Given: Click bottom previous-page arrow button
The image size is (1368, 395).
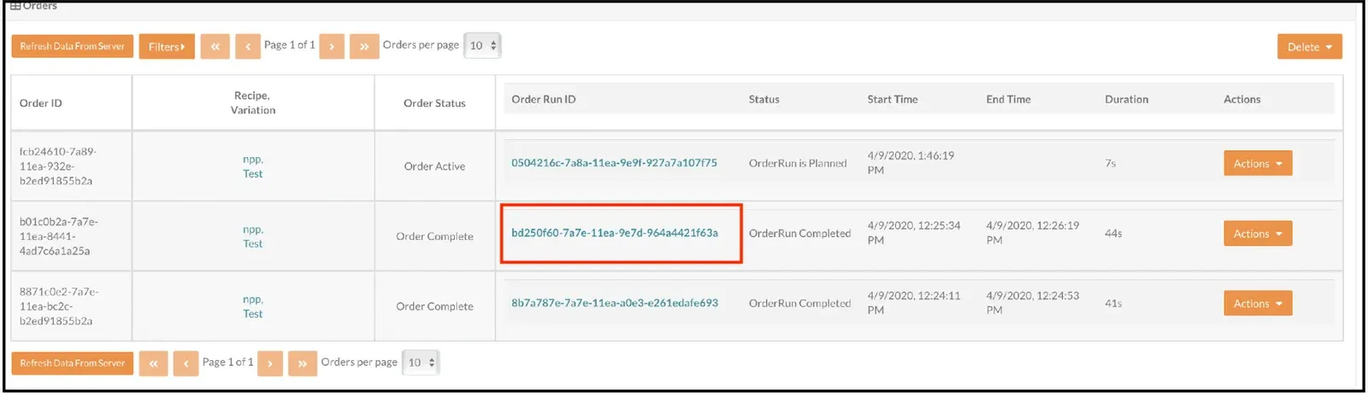Looking at the screenshot, I should tap(186, 363).
